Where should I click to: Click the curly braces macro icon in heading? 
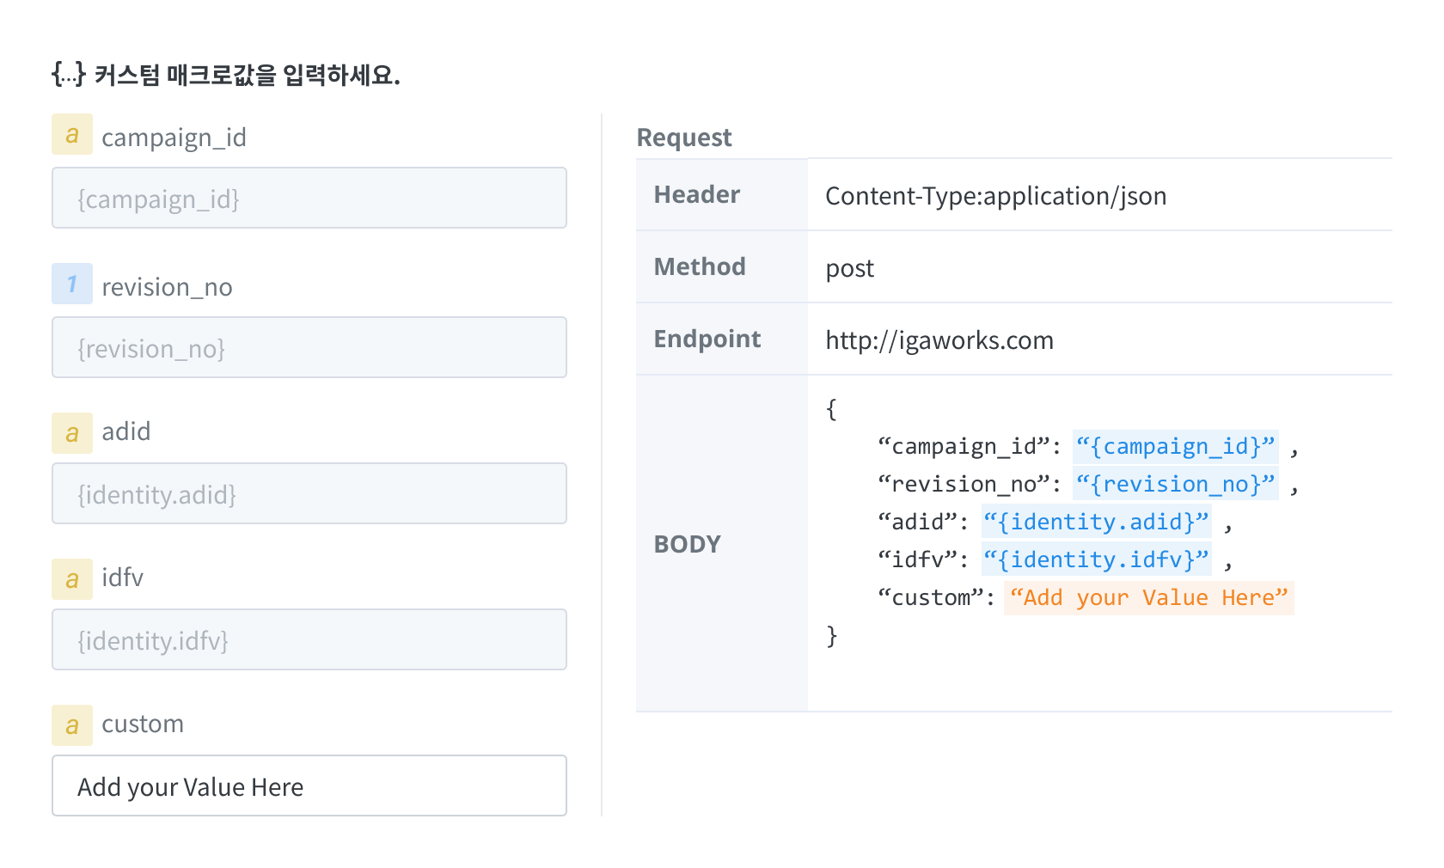tap(68, 75)
